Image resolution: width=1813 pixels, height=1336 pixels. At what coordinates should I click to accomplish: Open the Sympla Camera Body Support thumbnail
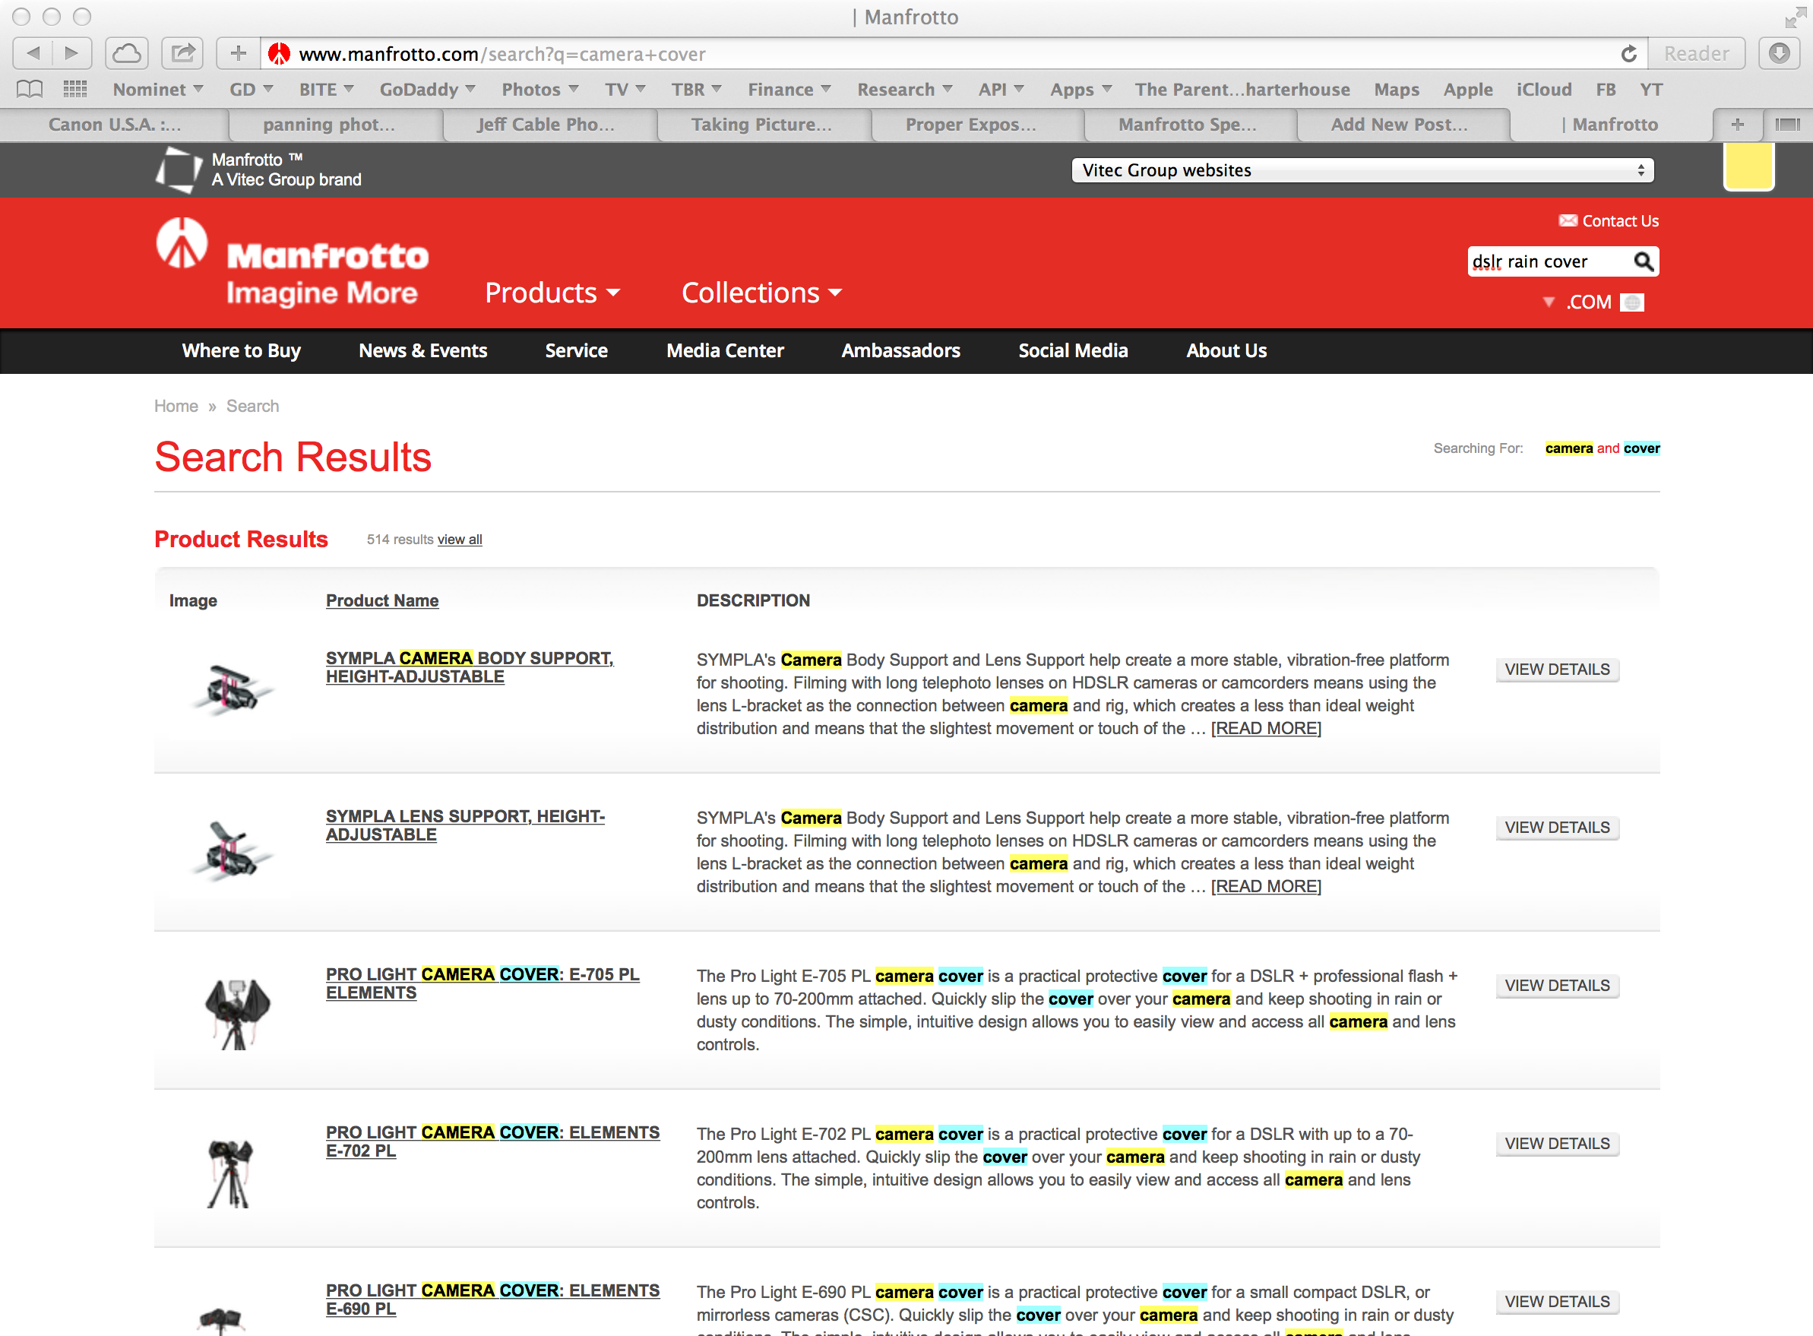click(233, 691)
